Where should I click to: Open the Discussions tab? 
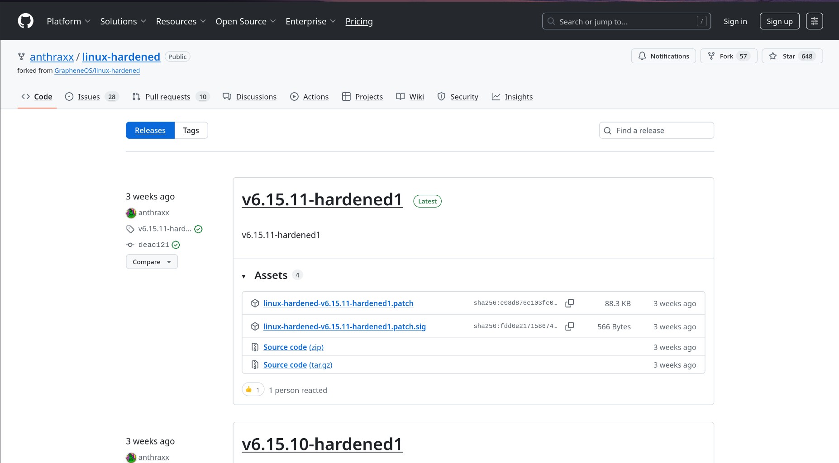(x=249, y=96)
